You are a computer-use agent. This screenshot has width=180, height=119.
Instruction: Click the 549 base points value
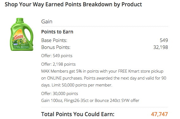pos(164,40)
